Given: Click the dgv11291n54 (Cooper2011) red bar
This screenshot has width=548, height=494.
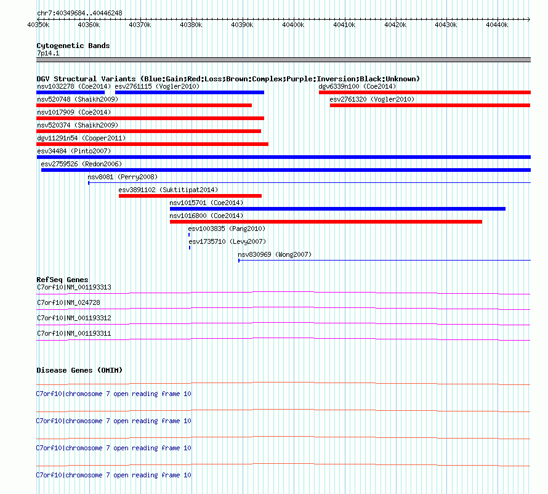Looking at the screenshot, I should click(152, 144).
